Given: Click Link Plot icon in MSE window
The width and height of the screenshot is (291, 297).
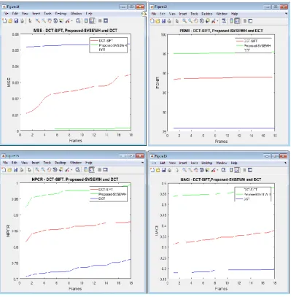Looking at the screenshot, I should [78, 20].
